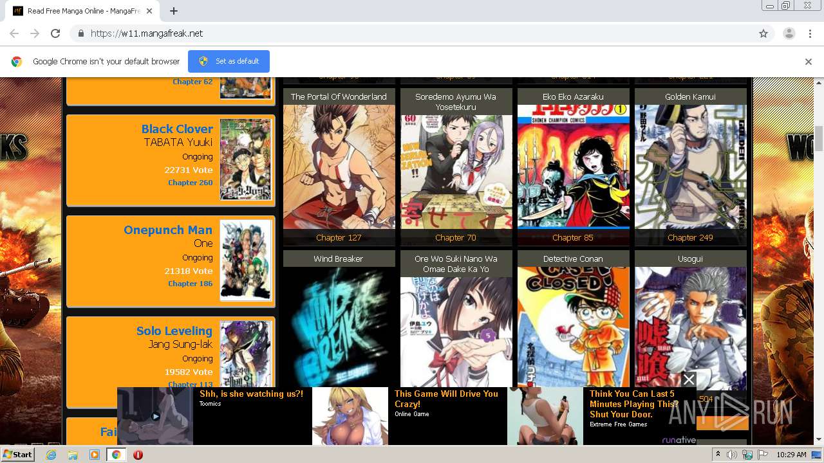Click Soredemo Ayumu Wa Yosetekuru cover
This screenshot has width=824, height=463.
point(456,172)
